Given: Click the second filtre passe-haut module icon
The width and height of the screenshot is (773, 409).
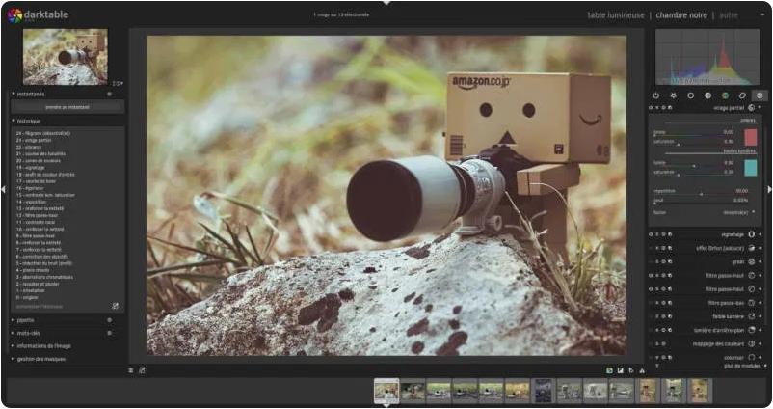Looking at the screenshot, I should pos(751,289).
